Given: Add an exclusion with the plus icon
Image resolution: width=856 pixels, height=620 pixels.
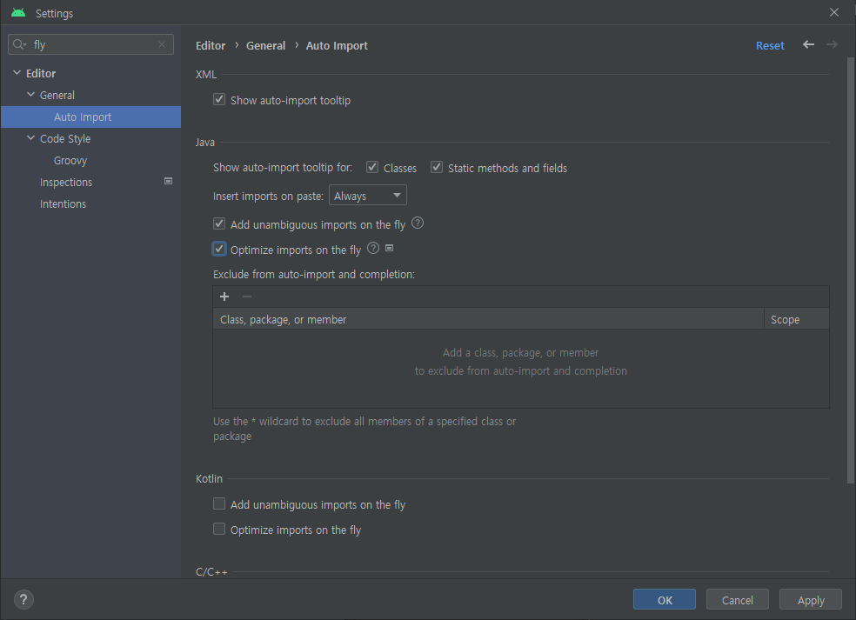Looking at the screenshot, I should coord(224,297).
